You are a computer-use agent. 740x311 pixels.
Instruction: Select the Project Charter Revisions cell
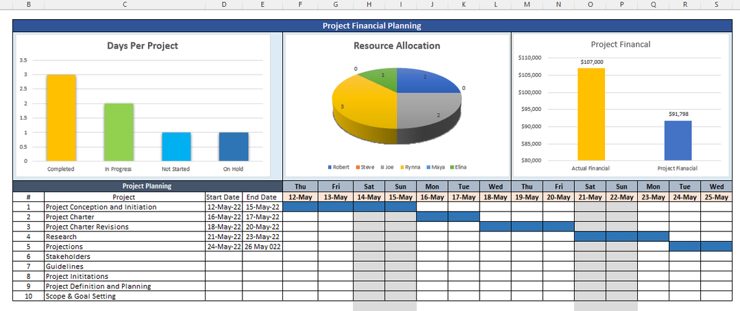[x=124, y=227]
